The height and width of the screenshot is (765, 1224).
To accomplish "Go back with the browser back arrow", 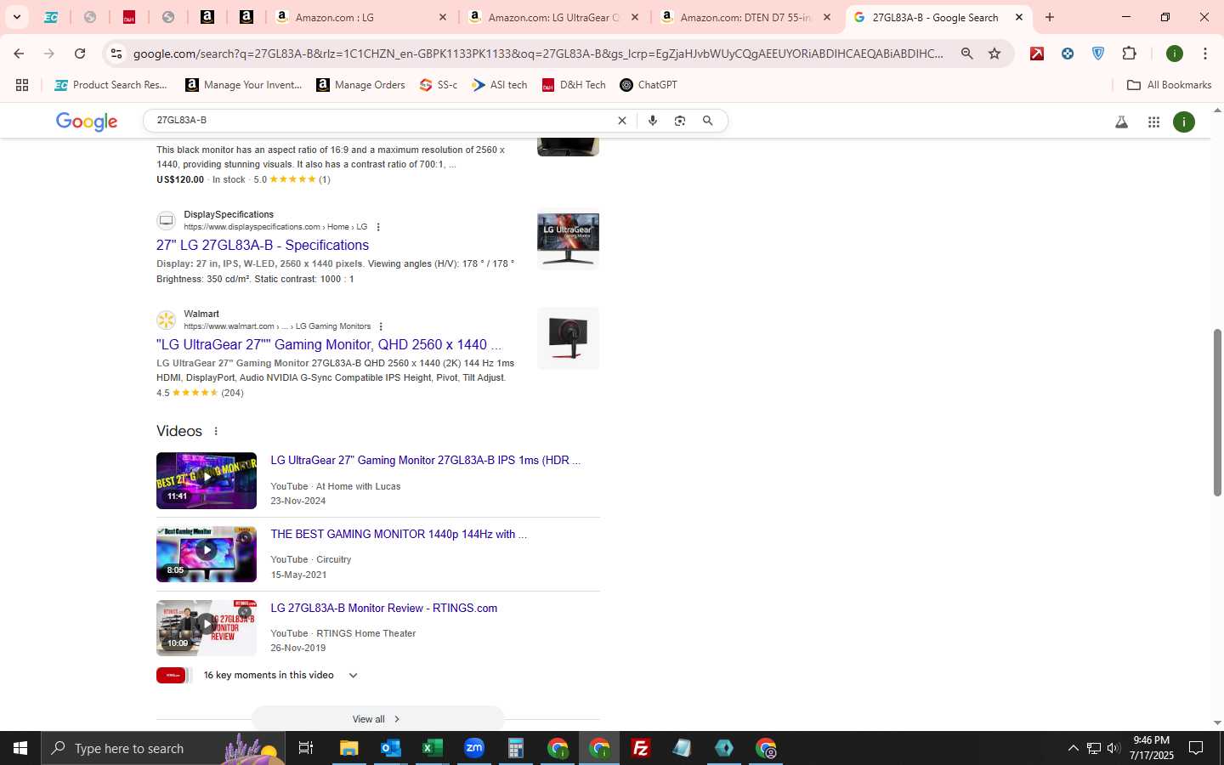I will [19, 54].
